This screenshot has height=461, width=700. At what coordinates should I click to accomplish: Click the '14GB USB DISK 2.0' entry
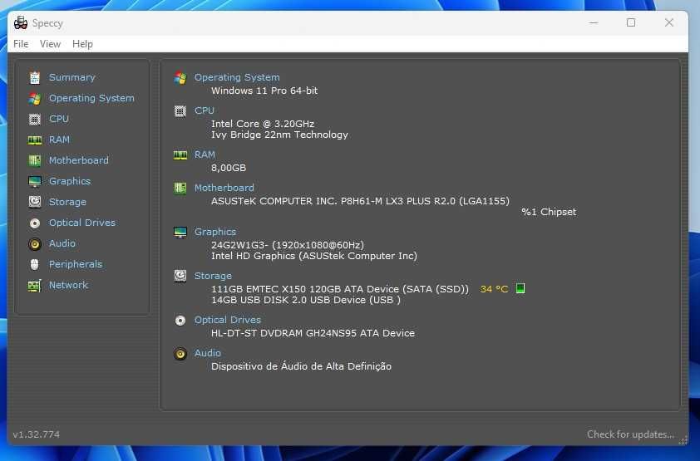pyautogui.click(x=306, y=300)
